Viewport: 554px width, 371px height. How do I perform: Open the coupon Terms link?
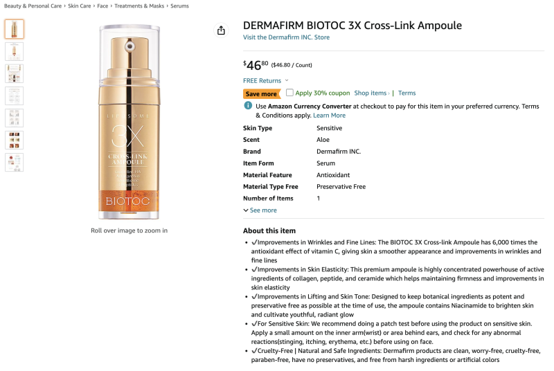click(406, 93)
